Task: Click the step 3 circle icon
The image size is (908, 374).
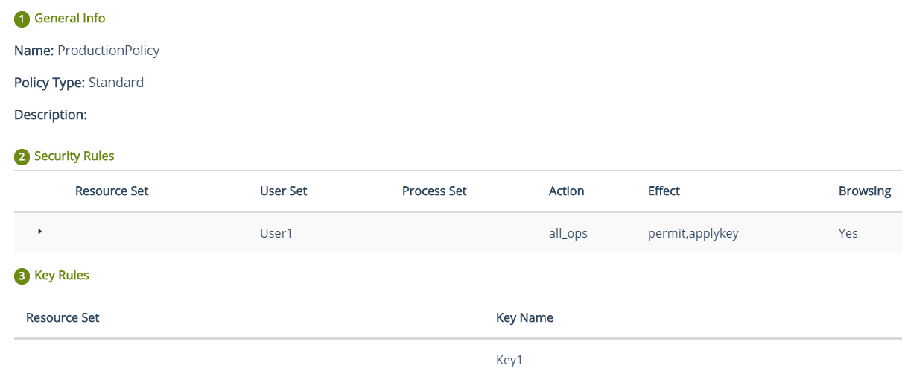Action: (x=22, y=276)
